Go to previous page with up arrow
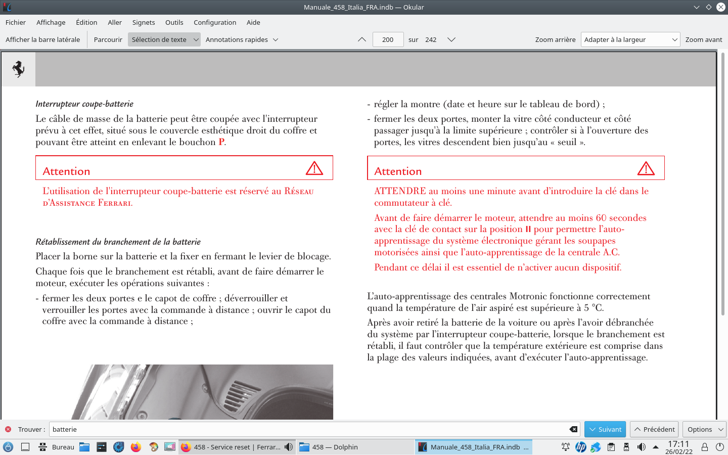The height and width of the screenshot is (455, 728). pyautogui.click(x=362, y=39)
